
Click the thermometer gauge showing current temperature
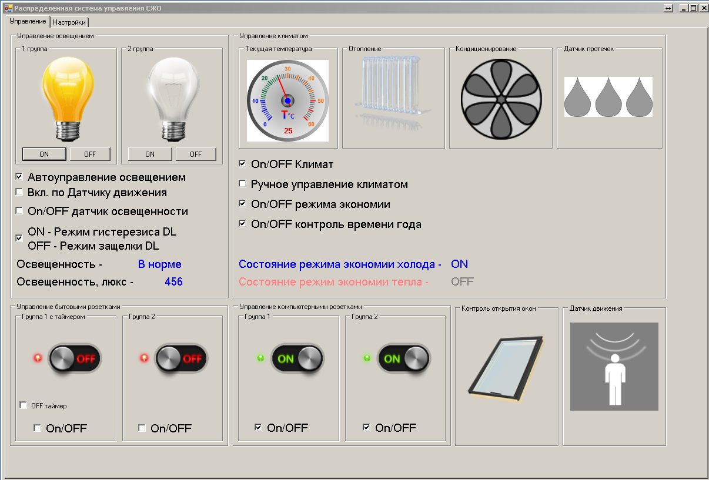(x=287, y=100)
